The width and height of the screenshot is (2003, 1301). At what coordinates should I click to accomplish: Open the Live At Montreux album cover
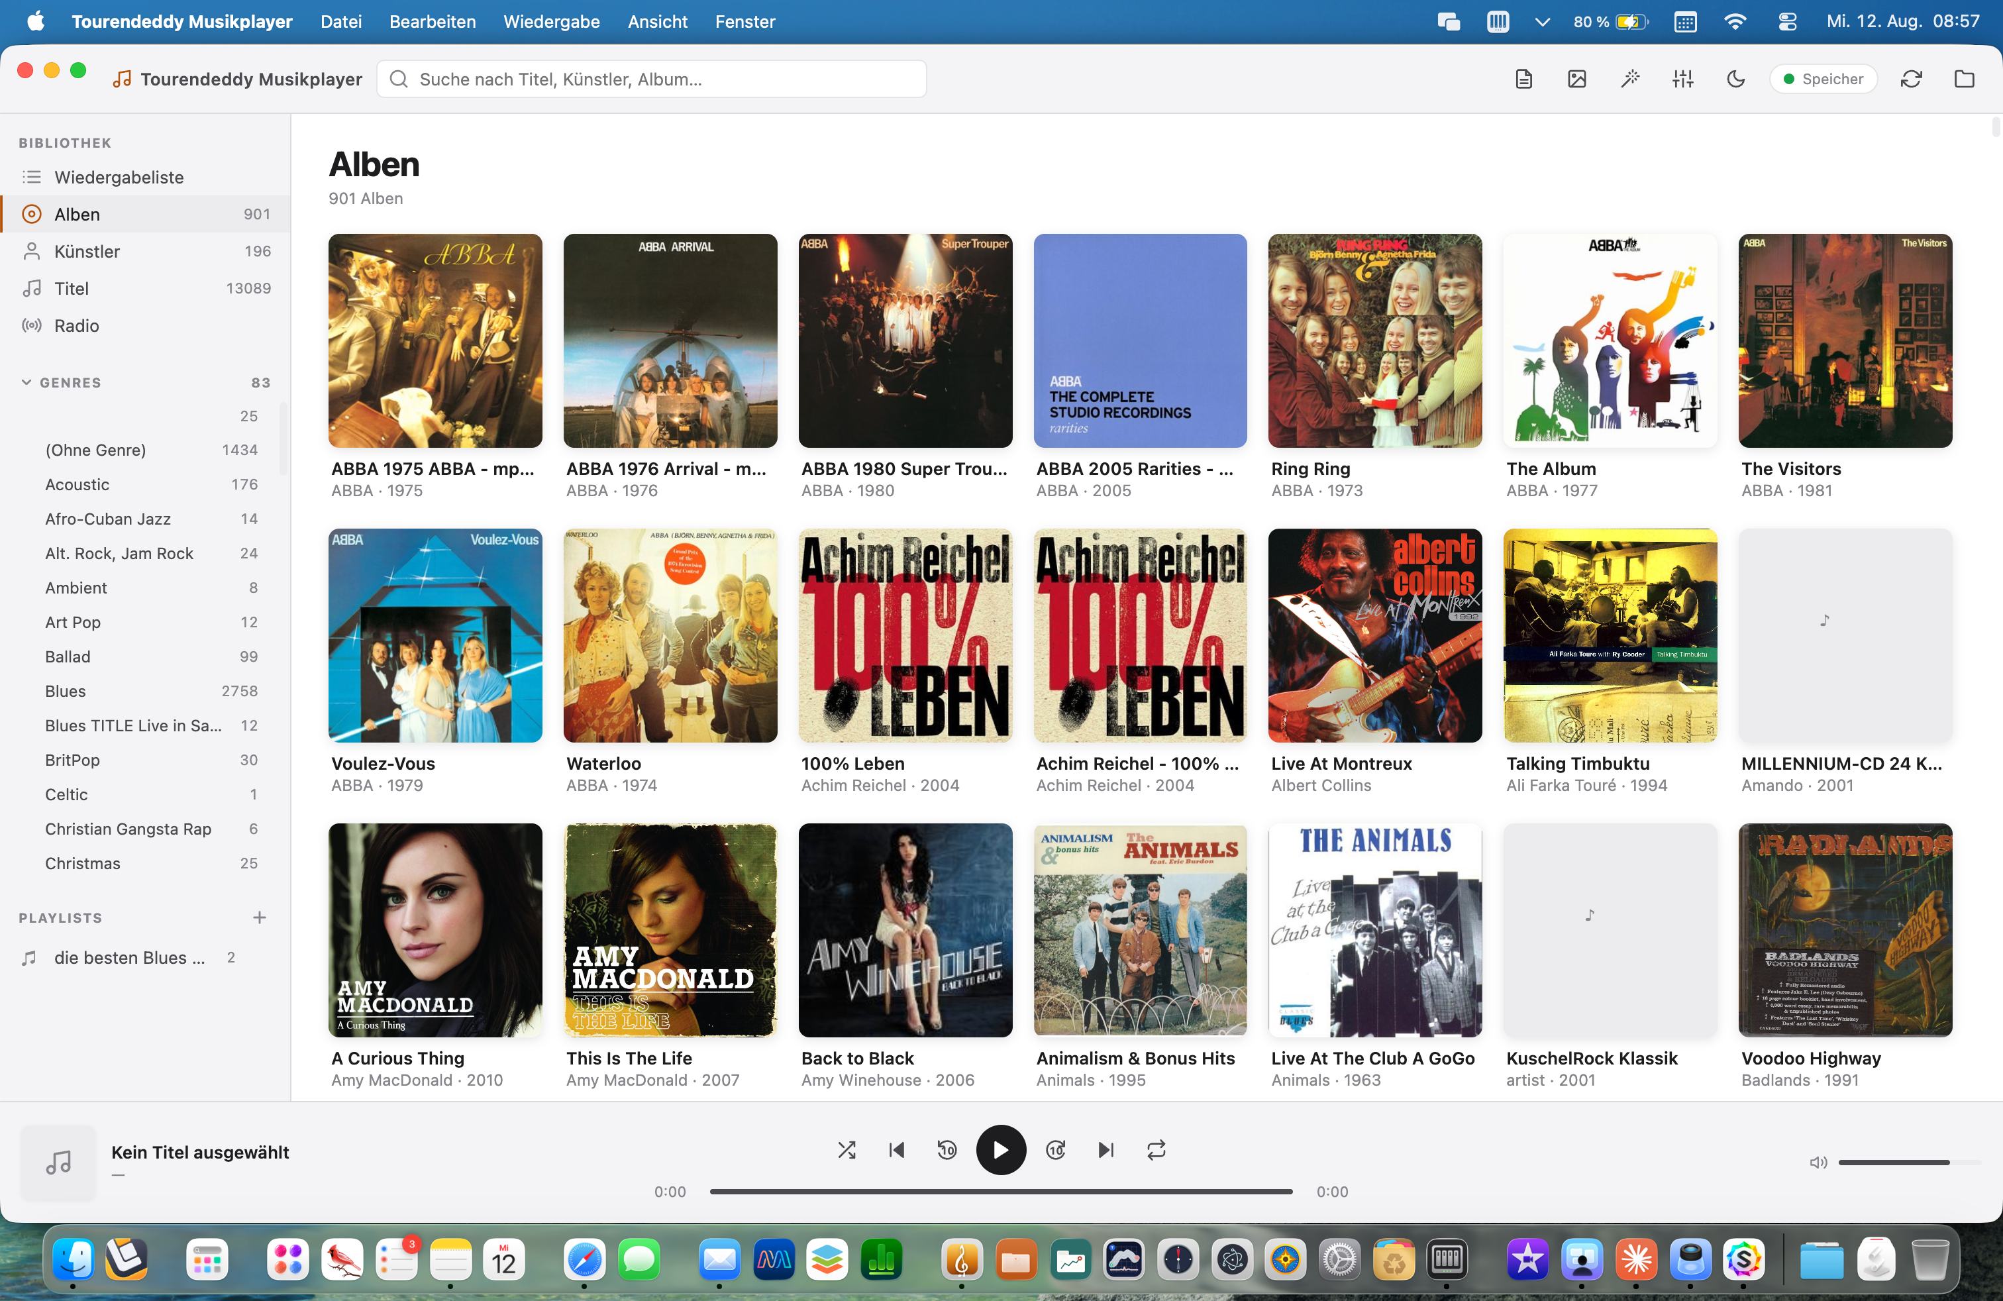(x=1374, y=635)
